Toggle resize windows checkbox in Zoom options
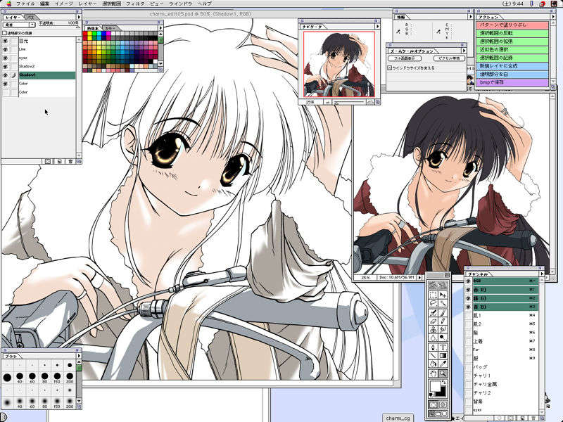Screen dimensions: 563x422 pyautogui.click(x=390, y=68)
